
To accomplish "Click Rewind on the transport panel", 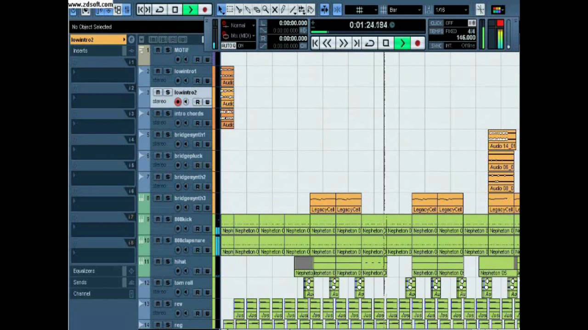I will click(327, 44).
